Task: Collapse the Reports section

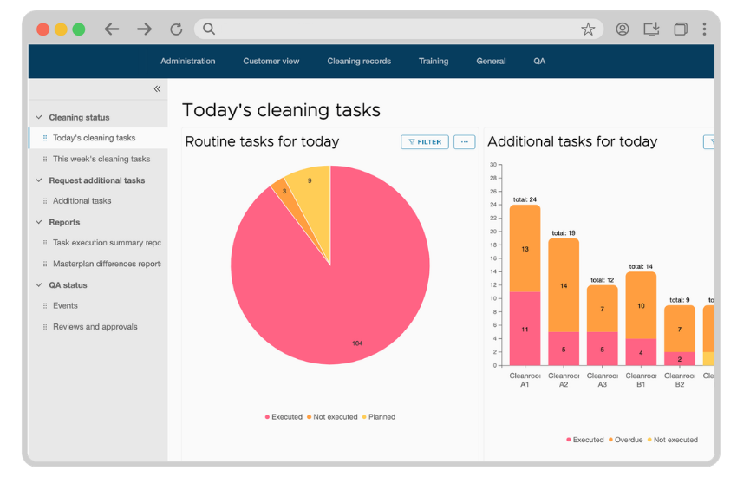Action: coord(38,222)
